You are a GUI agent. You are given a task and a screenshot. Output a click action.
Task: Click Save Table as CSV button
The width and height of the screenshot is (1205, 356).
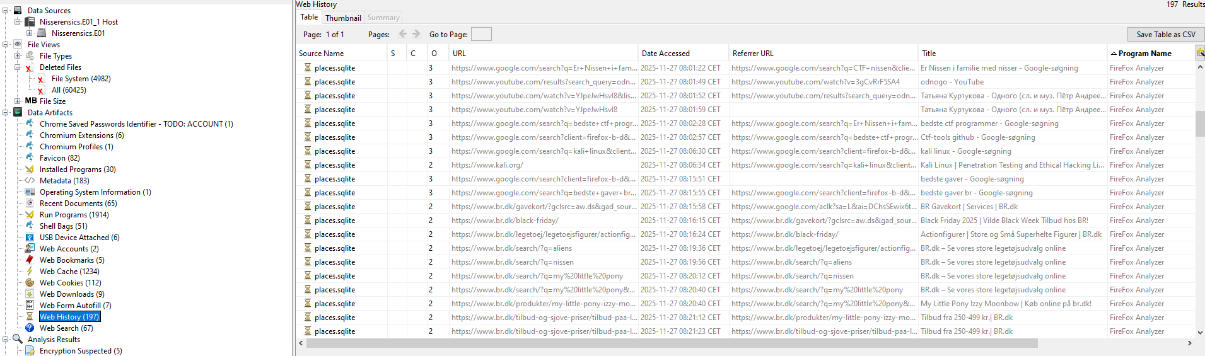pyautogui.click(x=1166, y=35)
